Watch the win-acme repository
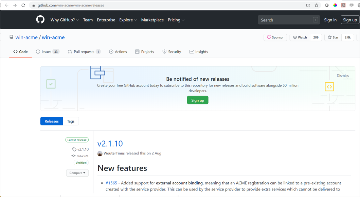This screenshot has height=197, width=360. 300,37
